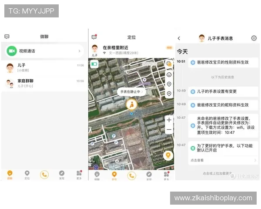Select 微聊 tab in middle screen bottom bar
Viewport: 261px width, 209px height.
(x=97, y=176)
